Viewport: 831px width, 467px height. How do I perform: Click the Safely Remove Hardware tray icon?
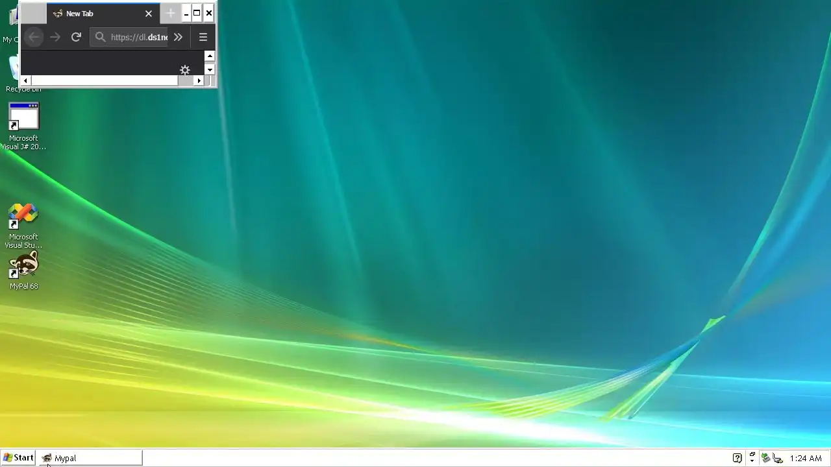[x=777, y=458]
